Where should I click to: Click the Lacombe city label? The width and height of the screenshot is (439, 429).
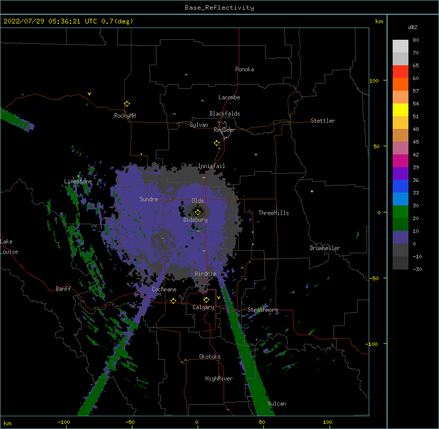click(x=229, y=97)
